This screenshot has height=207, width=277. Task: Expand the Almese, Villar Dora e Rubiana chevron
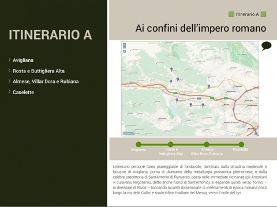point(9,81)
